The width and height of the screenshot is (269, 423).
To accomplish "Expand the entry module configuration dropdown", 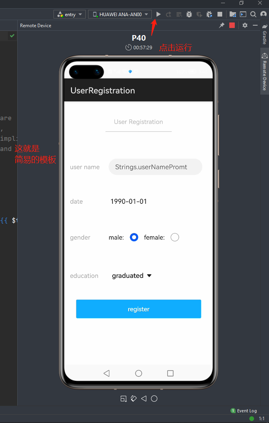I will [70, 15].
